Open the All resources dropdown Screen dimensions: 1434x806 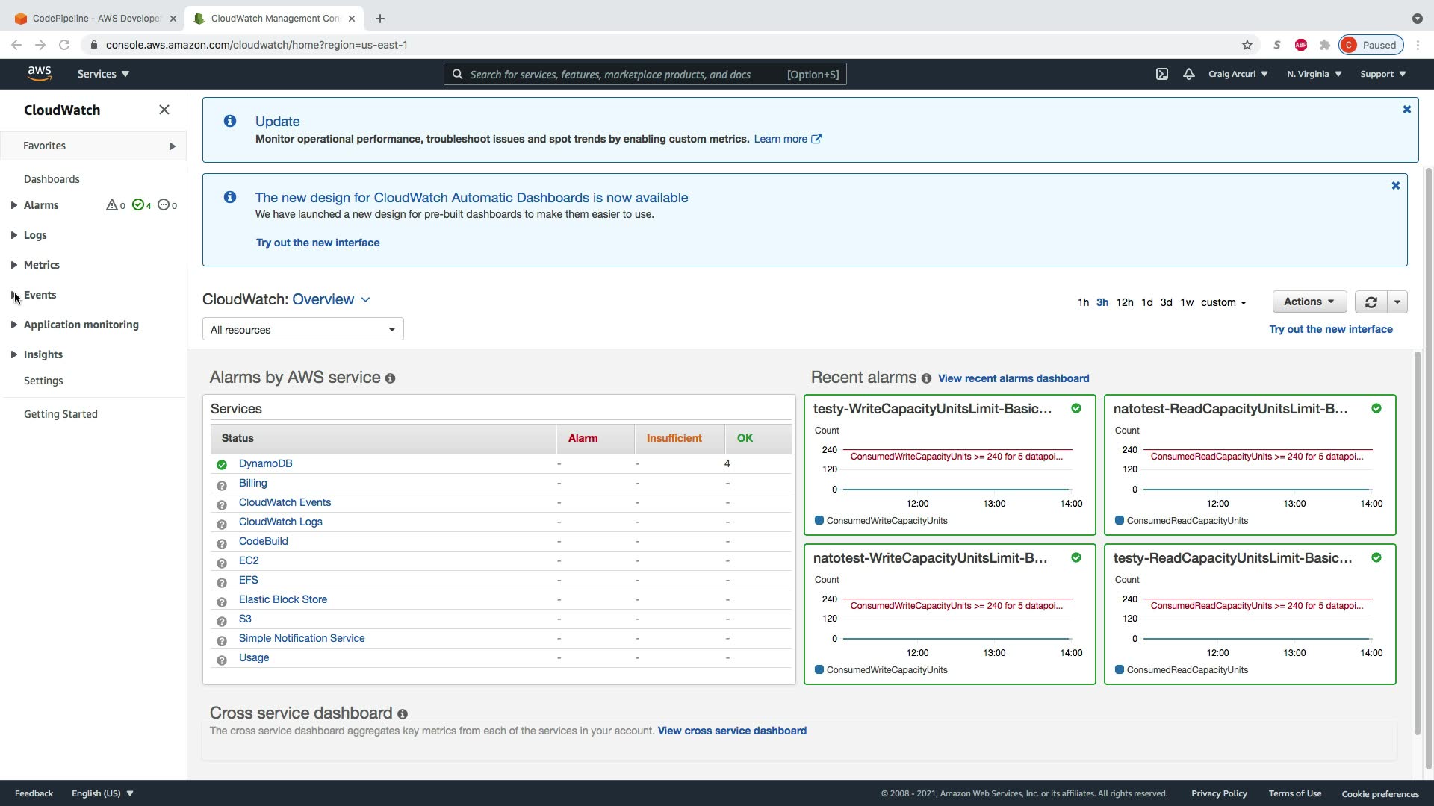pos(302,329)
